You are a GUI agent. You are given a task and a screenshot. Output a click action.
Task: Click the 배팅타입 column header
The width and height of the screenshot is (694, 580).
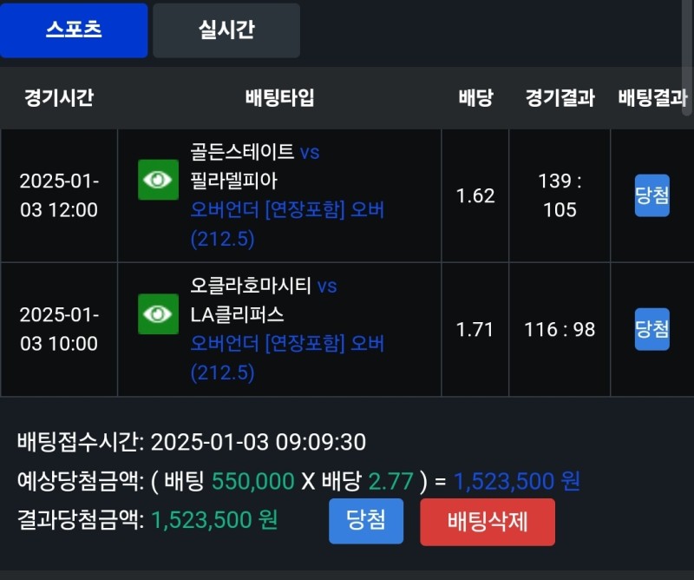(x=279, y=98)
